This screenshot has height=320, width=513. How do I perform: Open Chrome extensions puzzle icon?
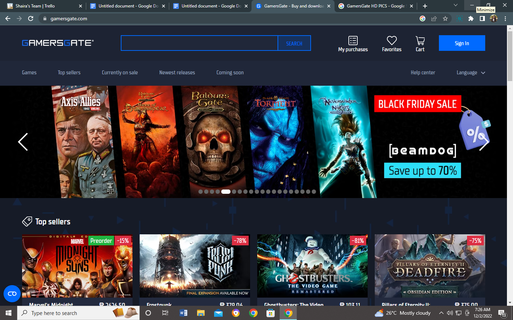471,18
